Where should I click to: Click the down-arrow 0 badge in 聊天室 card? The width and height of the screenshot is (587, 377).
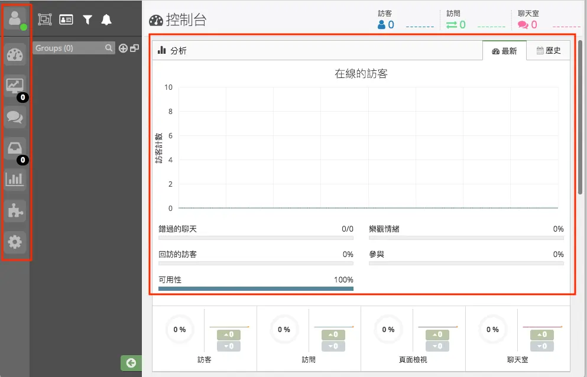pos(542,346)
